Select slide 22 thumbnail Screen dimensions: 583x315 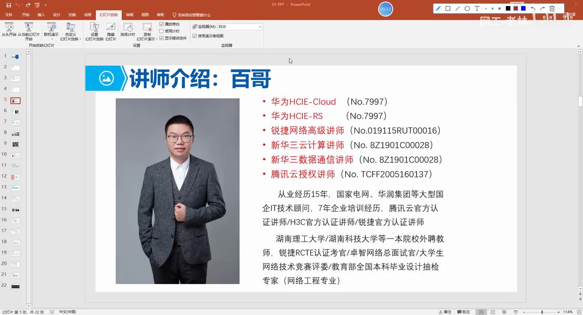[15, 286]
